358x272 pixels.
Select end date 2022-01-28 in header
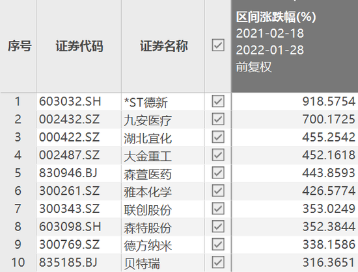point(270,50)
